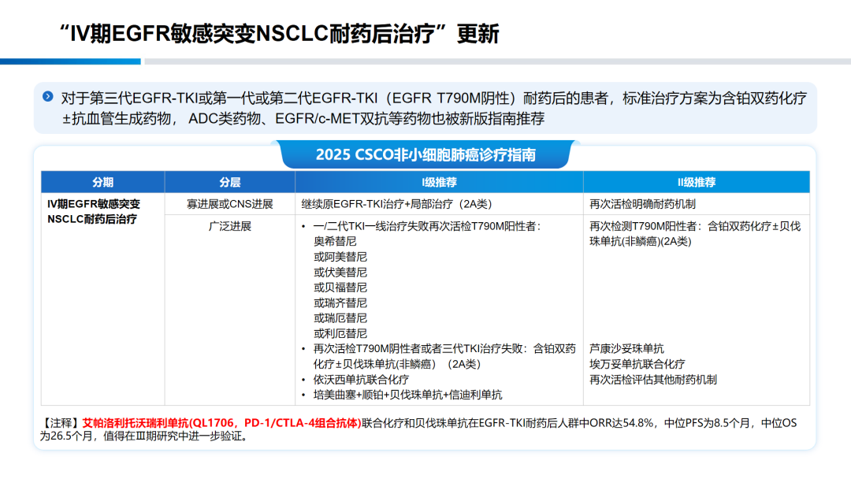Click the IV期EGFR敏感突变 NSCLC耐药后治疗 row label

[x=94, y=211]
